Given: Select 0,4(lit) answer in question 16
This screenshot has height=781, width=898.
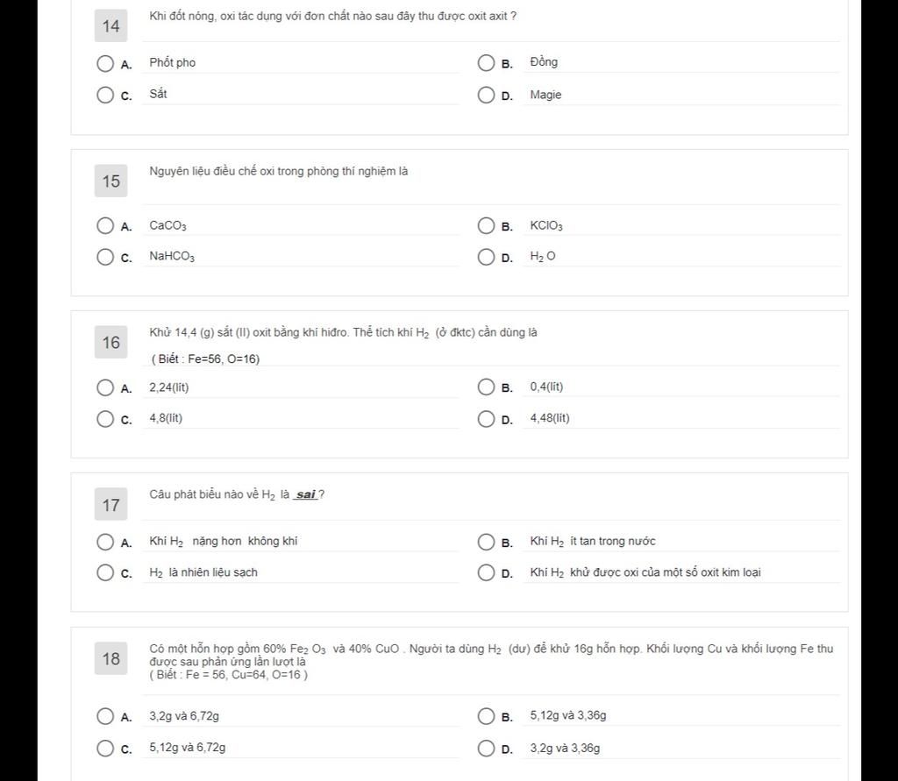Looking at the screenshot, I should click(x=486, y=387).
